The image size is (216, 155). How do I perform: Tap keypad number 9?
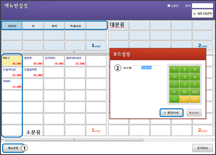point(195,69)
